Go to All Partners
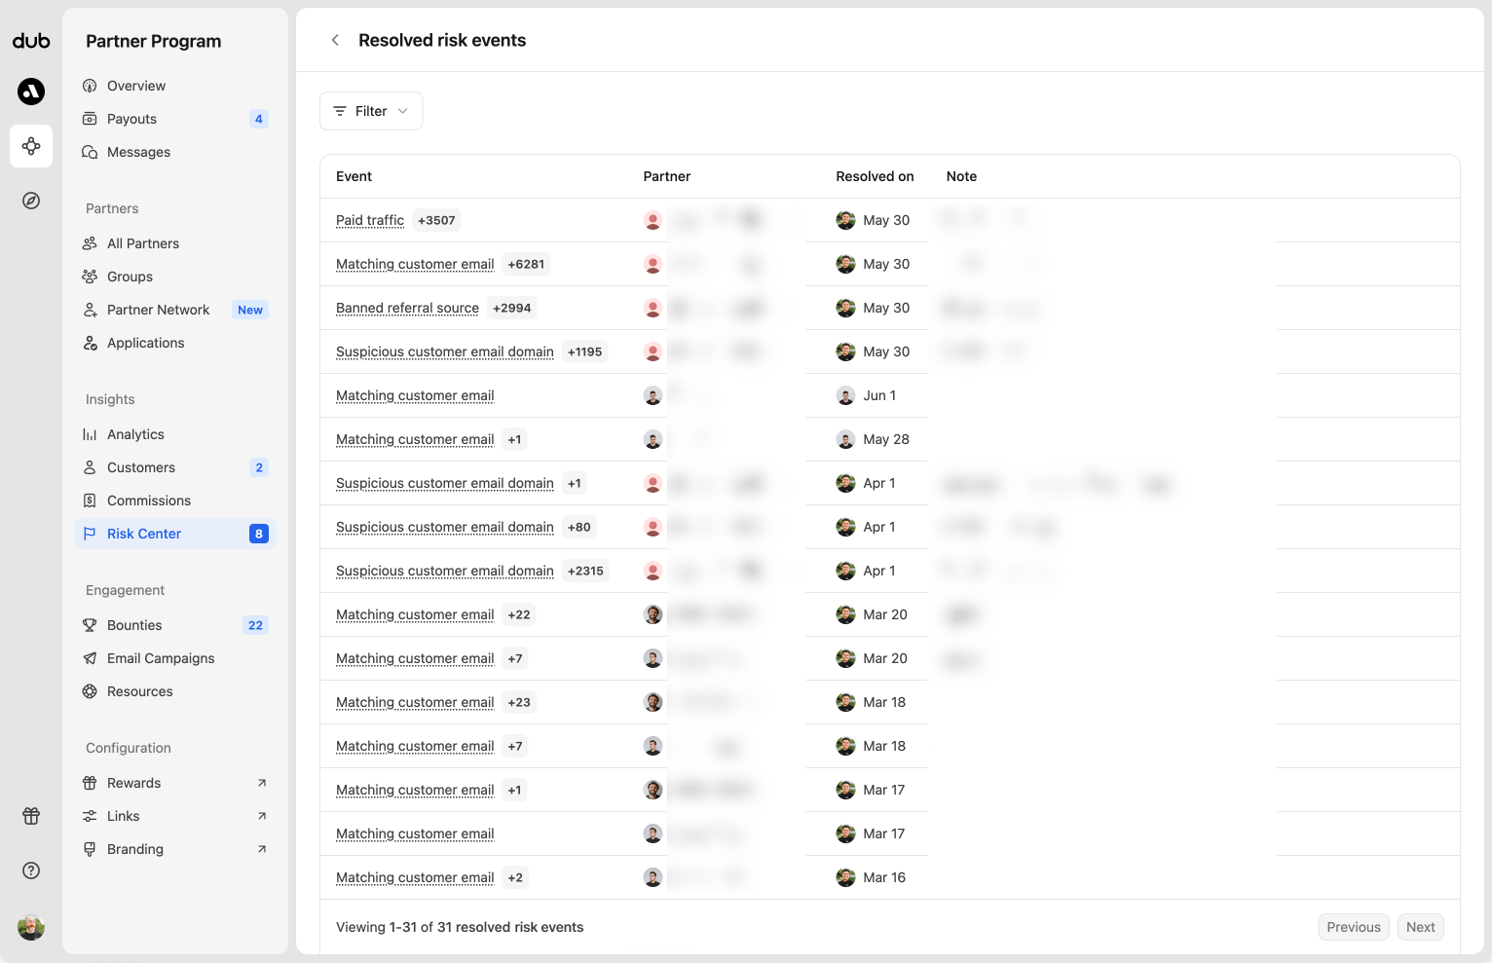 pyautogui.click(x=175, y=243)
